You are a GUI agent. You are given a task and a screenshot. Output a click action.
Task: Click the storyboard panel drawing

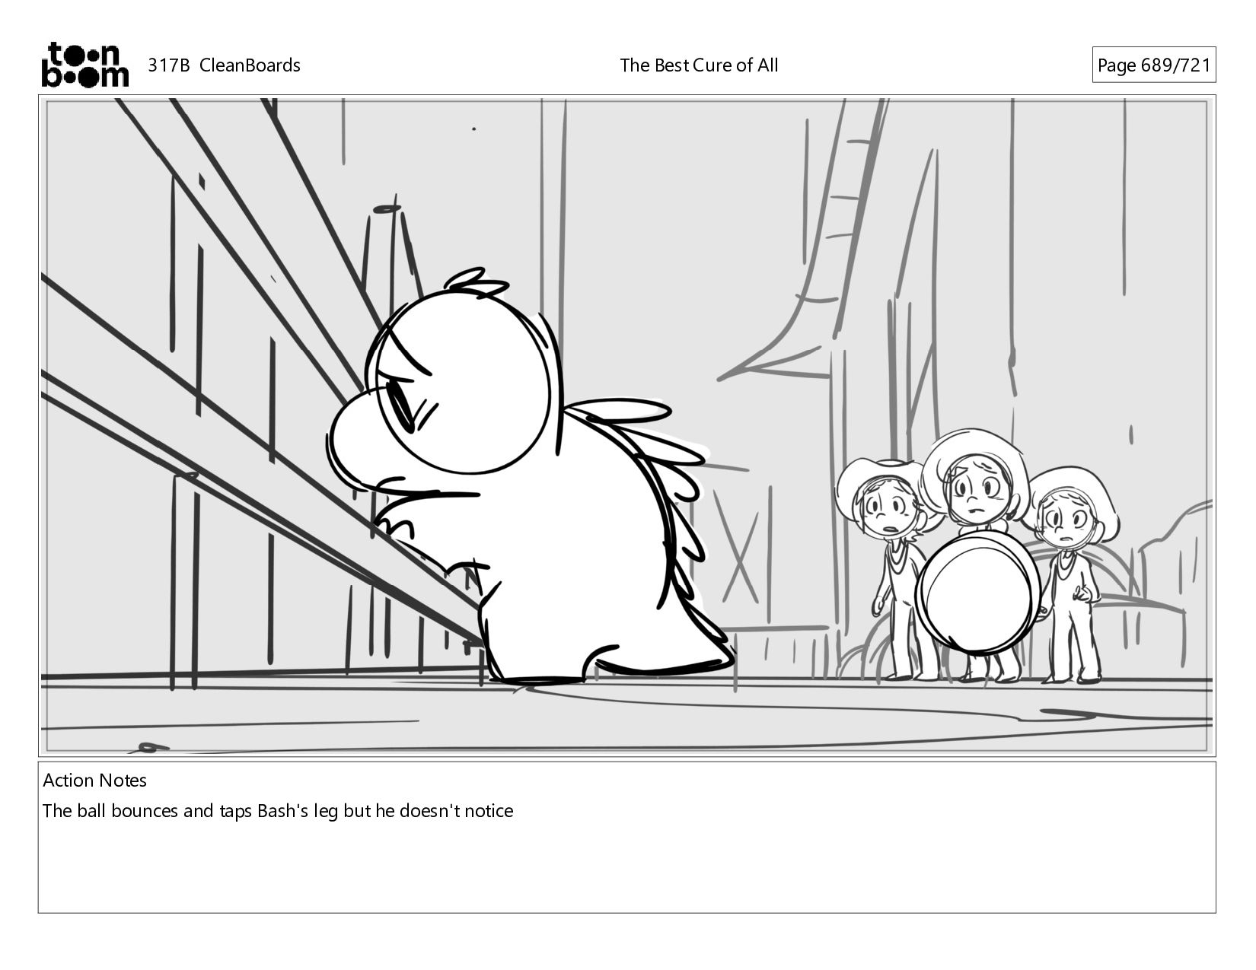[626, 425]
